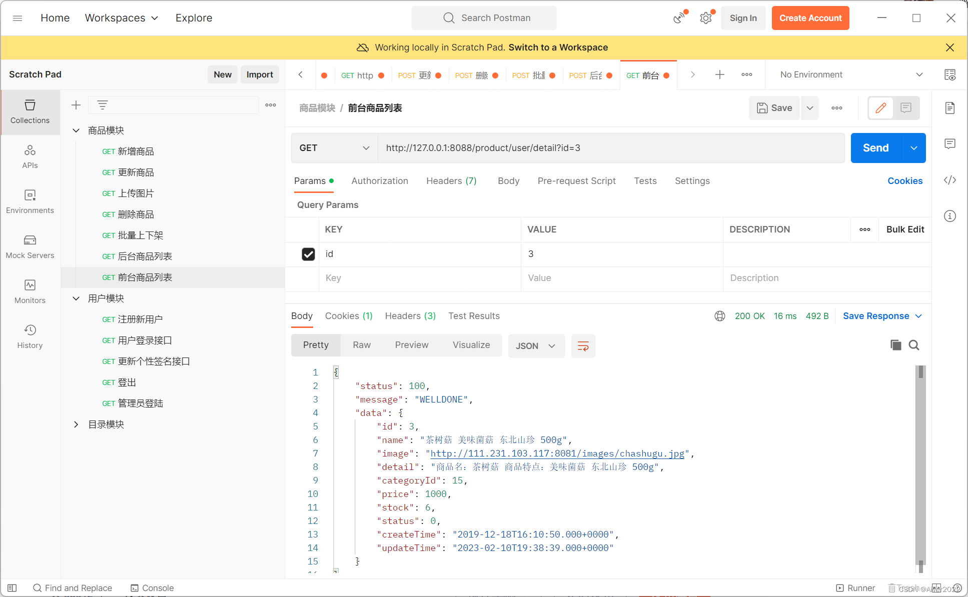
Task: Open the GET method dropdown
Action: [x=334, y=148]
